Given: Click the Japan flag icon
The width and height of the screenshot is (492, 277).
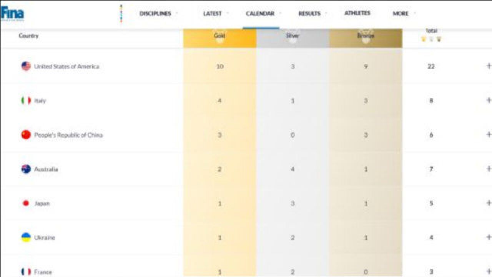Looking at the screenshot, I should (x=26, y=203).
